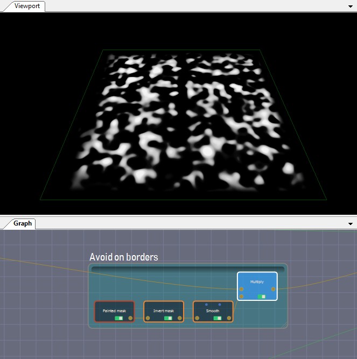Click the Avoid on borders group header bar
Screen dimensions: 357x359
(188, 269)
